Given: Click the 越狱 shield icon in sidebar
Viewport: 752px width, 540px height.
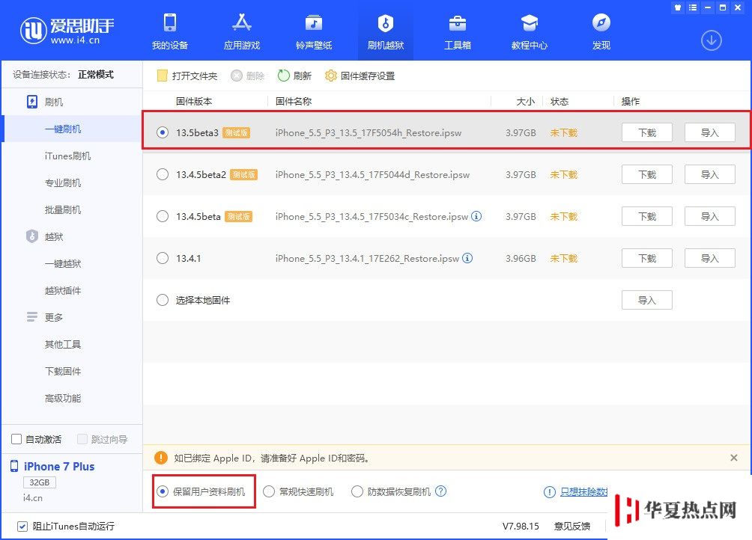Looking at the screenshot, I should [31, 236].
